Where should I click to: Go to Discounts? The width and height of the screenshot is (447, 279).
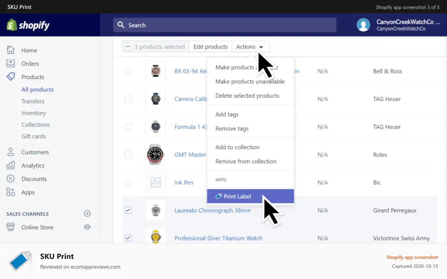coord(34,179)
